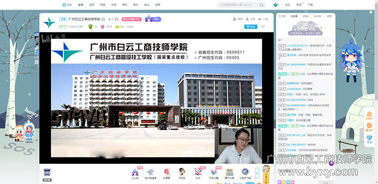
Task: Click the streamer's channel avatar
Action: (x=49, y=23)
